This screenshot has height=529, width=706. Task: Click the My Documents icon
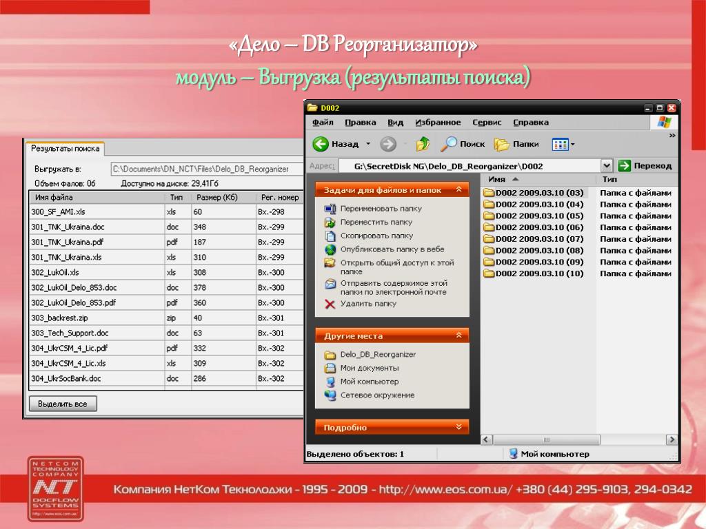[330, 368]
